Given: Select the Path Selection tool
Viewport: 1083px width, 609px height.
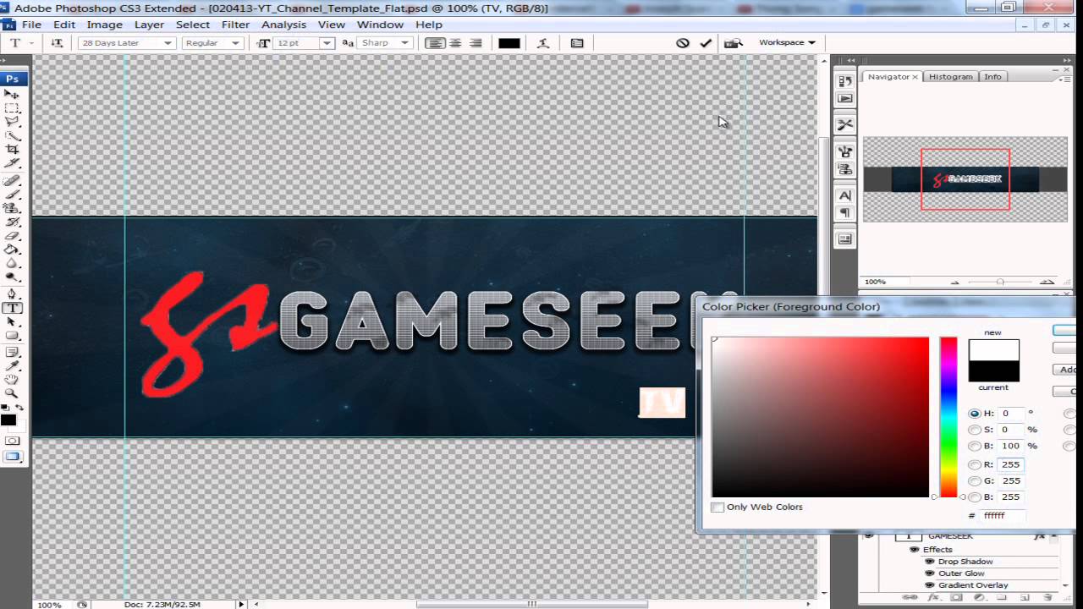Looking at the screenshot, I should tap(12, 321).
